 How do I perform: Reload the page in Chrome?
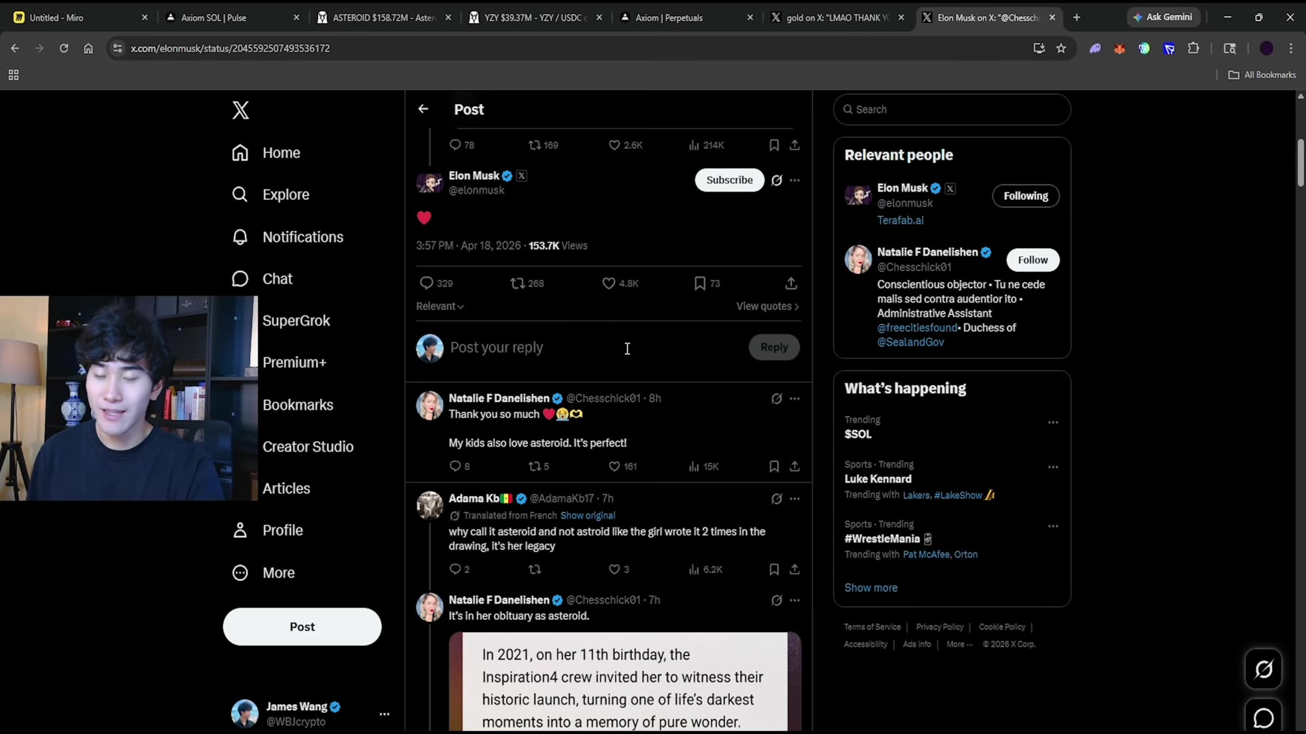coord(64,48)
